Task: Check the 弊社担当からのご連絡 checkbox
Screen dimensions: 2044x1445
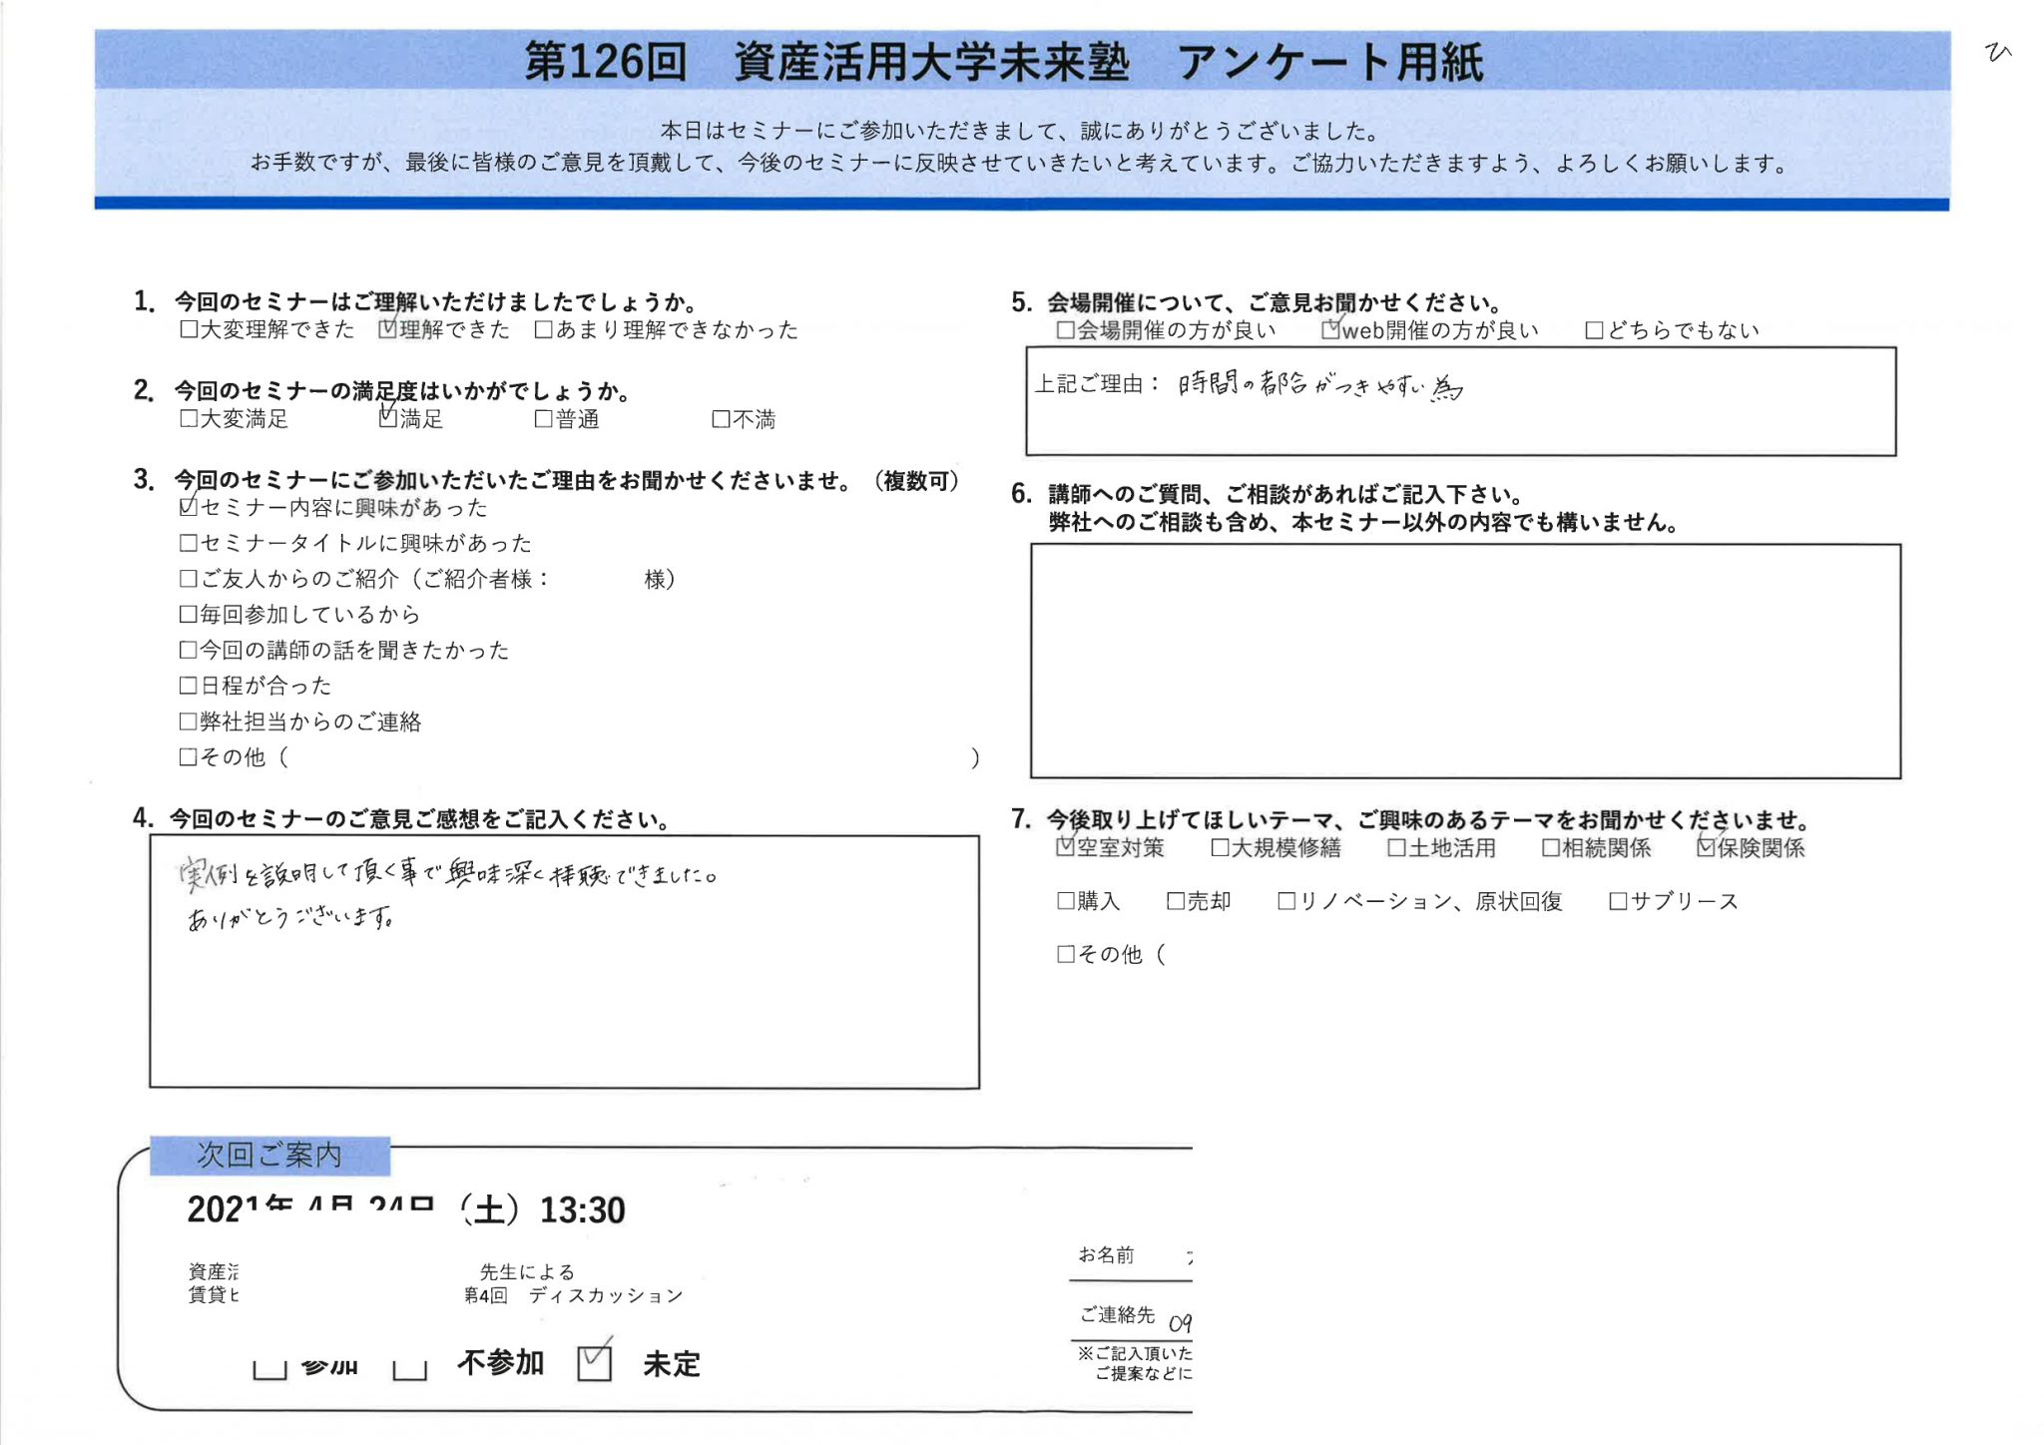Action: 188,722
